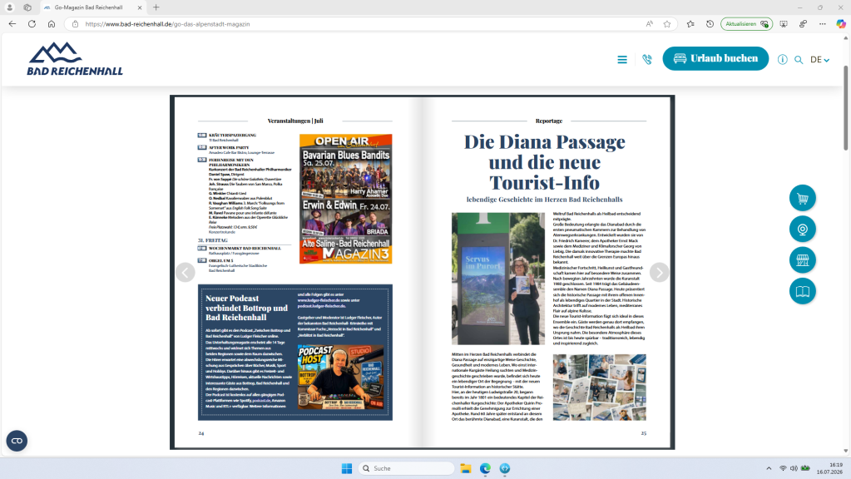
Task: Open the Copilot sidebar icon
Action: (841, 24)
